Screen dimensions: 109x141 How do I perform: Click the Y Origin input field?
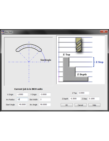[45, 94]
